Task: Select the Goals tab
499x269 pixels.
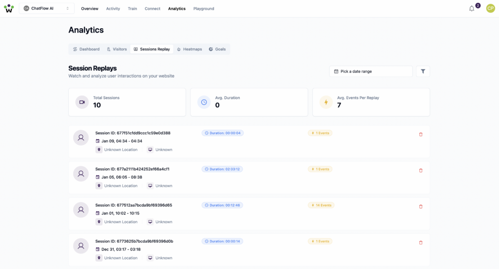Action: click(217, 49)
